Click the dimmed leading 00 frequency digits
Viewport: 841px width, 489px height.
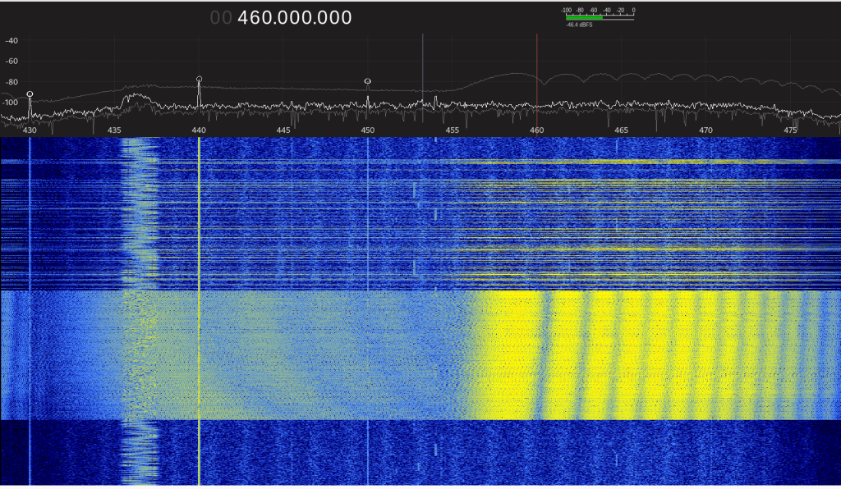pos(221,18)
